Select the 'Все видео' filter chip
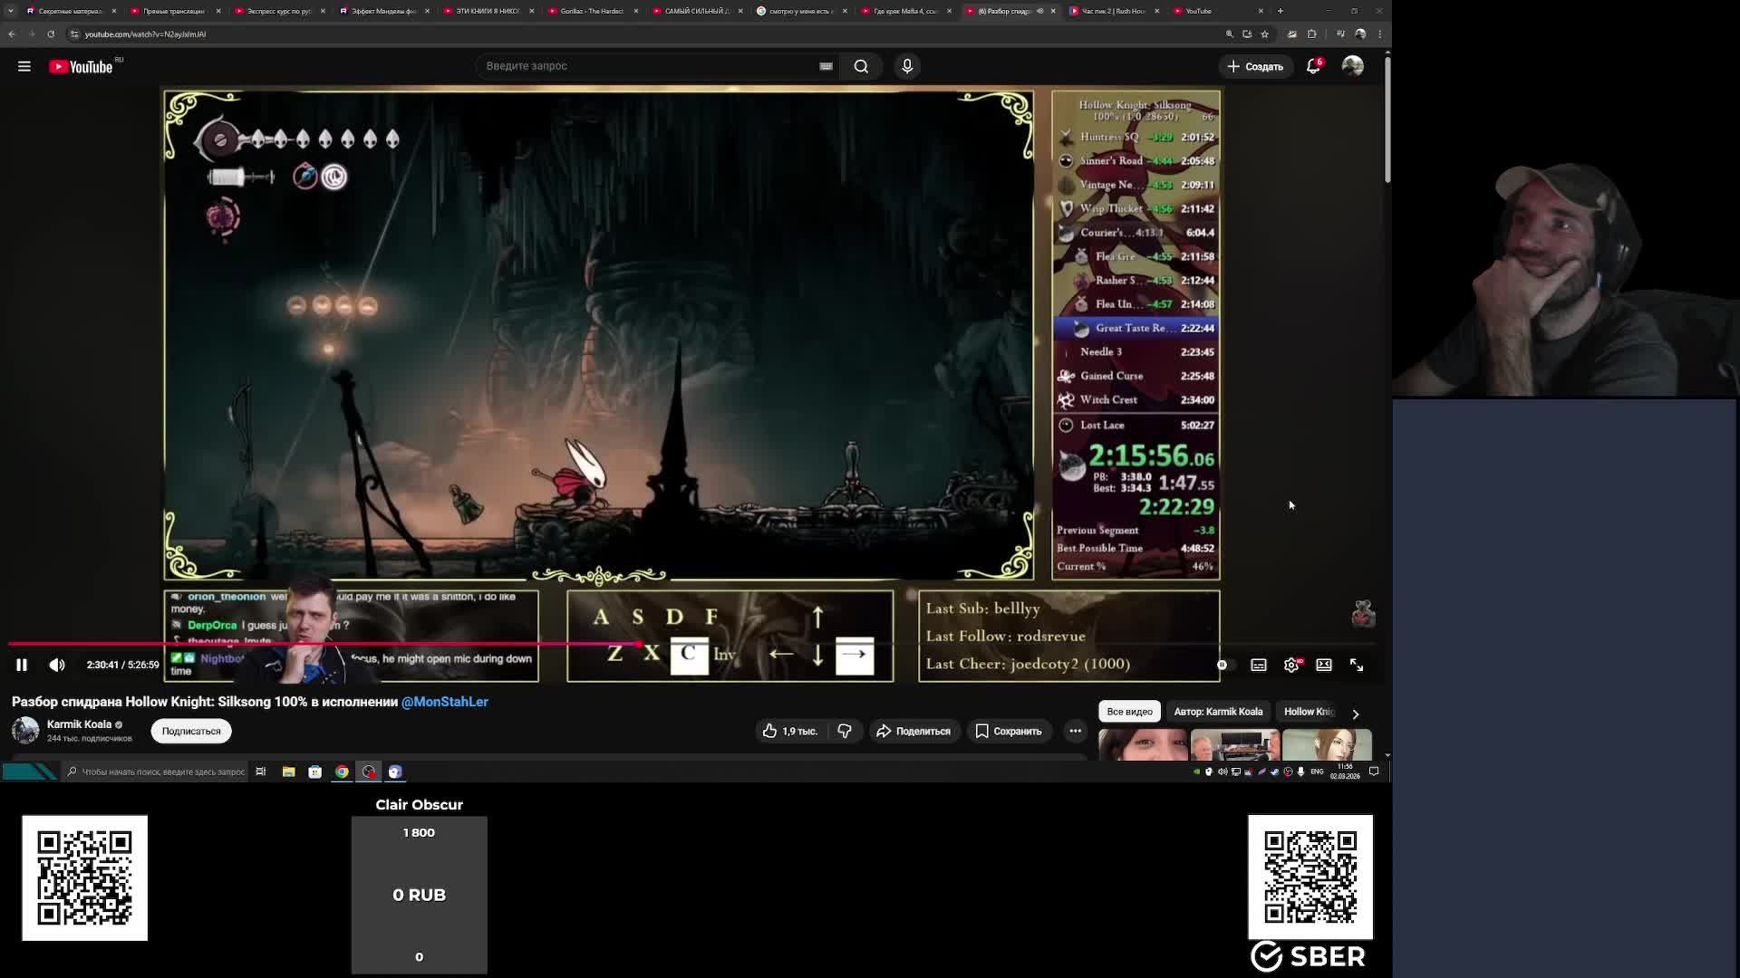The width and height of the screenshot is (1740, 978). [1129, 712]
